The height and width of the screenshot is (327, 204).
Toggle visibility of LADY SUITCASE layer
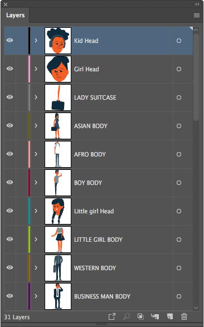coord(9,97)
